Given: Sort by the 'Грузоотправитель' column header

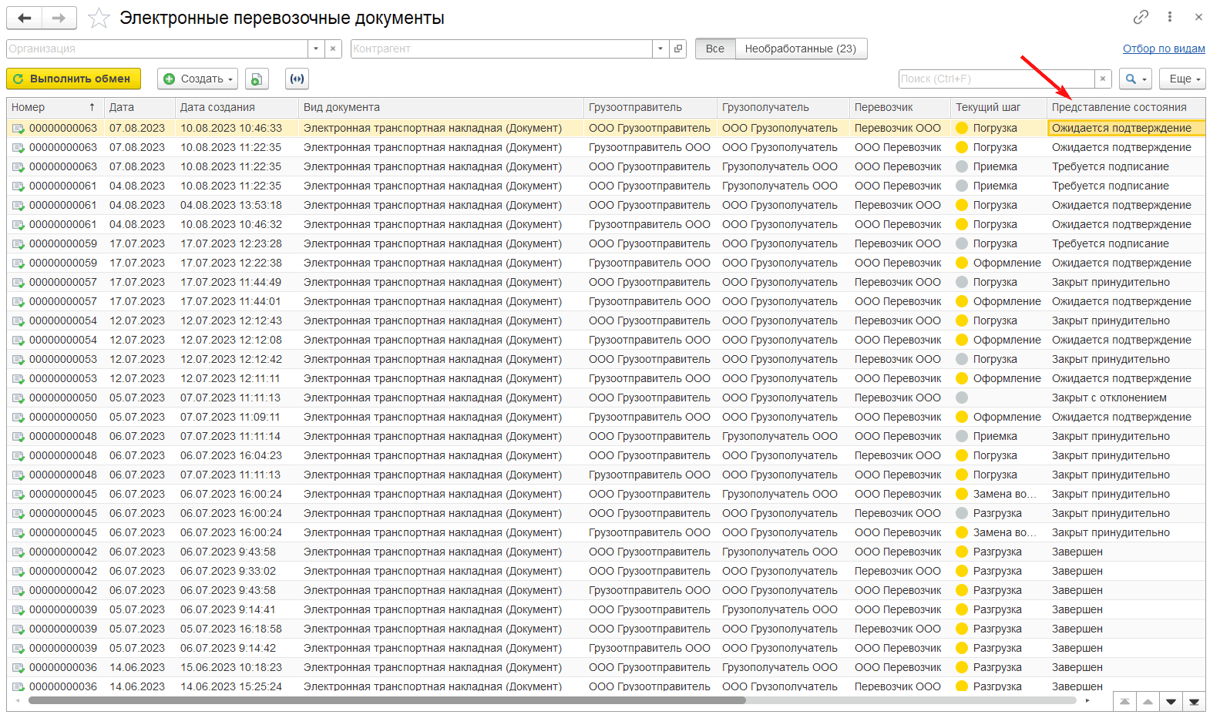Looking at the screenshot, I should 650,107.
